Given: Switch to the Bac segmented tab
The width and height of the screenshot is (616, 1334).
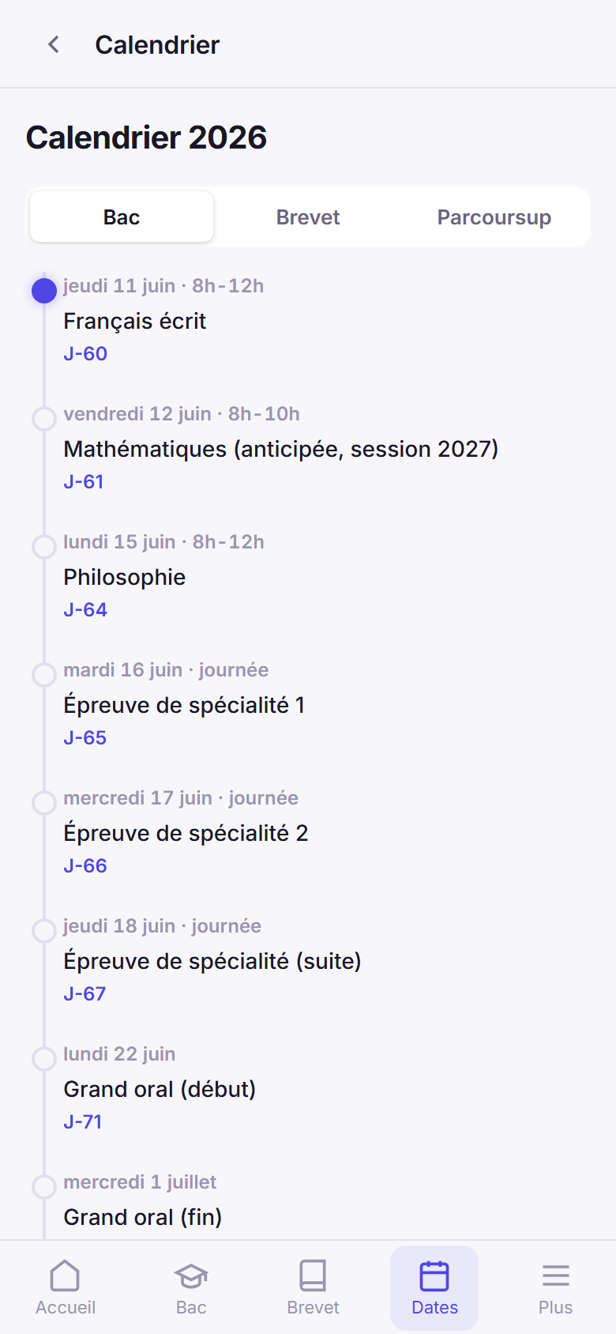Looking at the screenshot, I should pos(122,217).
